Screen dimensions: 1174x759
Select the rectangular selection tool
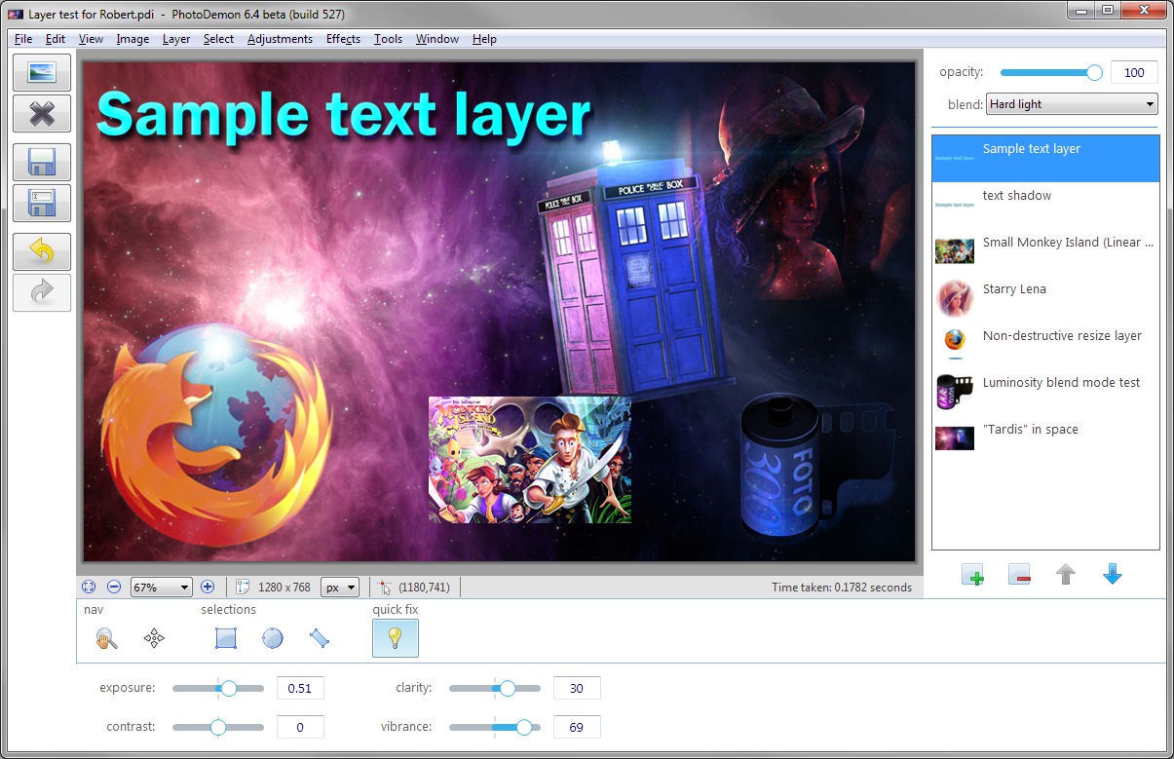click(x=226, y=638)
